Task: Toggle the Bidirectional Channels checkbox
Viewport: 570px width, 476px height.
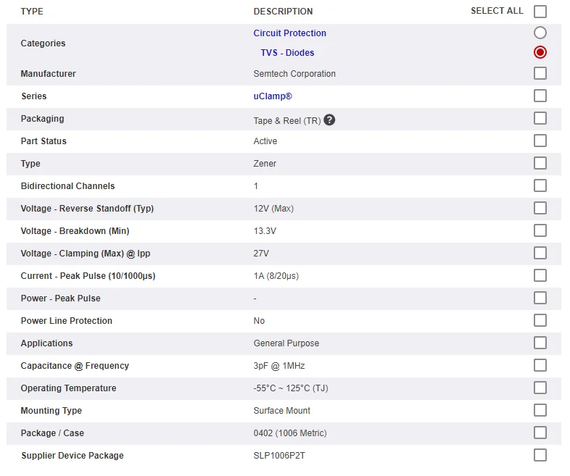Action: 540,186
